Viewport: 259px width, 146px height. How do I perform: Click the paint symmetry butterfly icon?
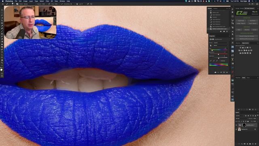(x=91, y=4)
